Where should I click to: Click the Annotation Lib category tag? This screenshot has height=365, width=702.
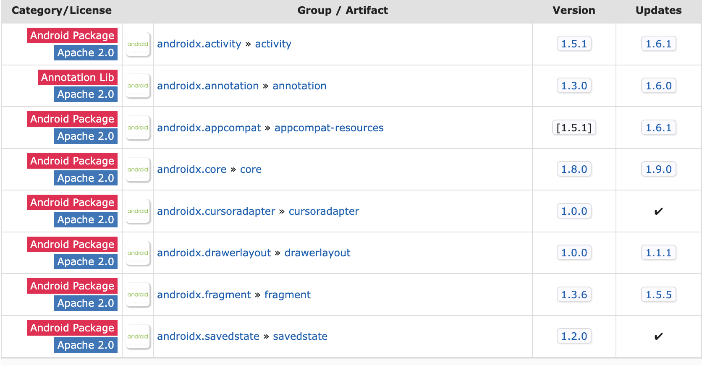point(77,78)
